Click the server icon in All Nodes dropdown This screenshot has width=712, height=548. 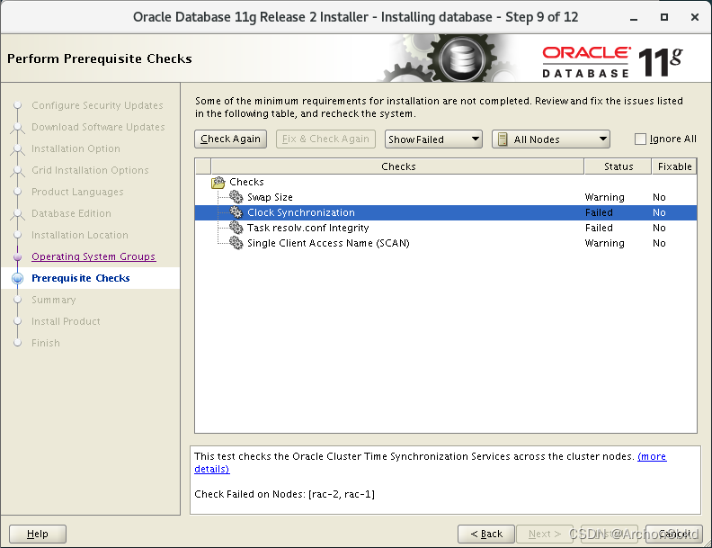503,139
